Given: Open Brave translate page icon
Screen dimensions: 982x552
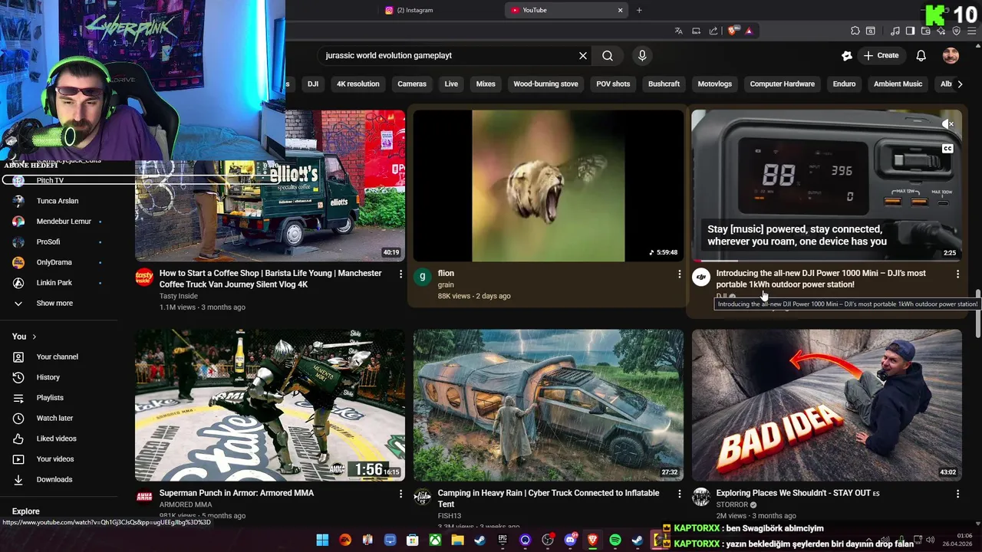Looking at the screenshot, I should [678, 31].
